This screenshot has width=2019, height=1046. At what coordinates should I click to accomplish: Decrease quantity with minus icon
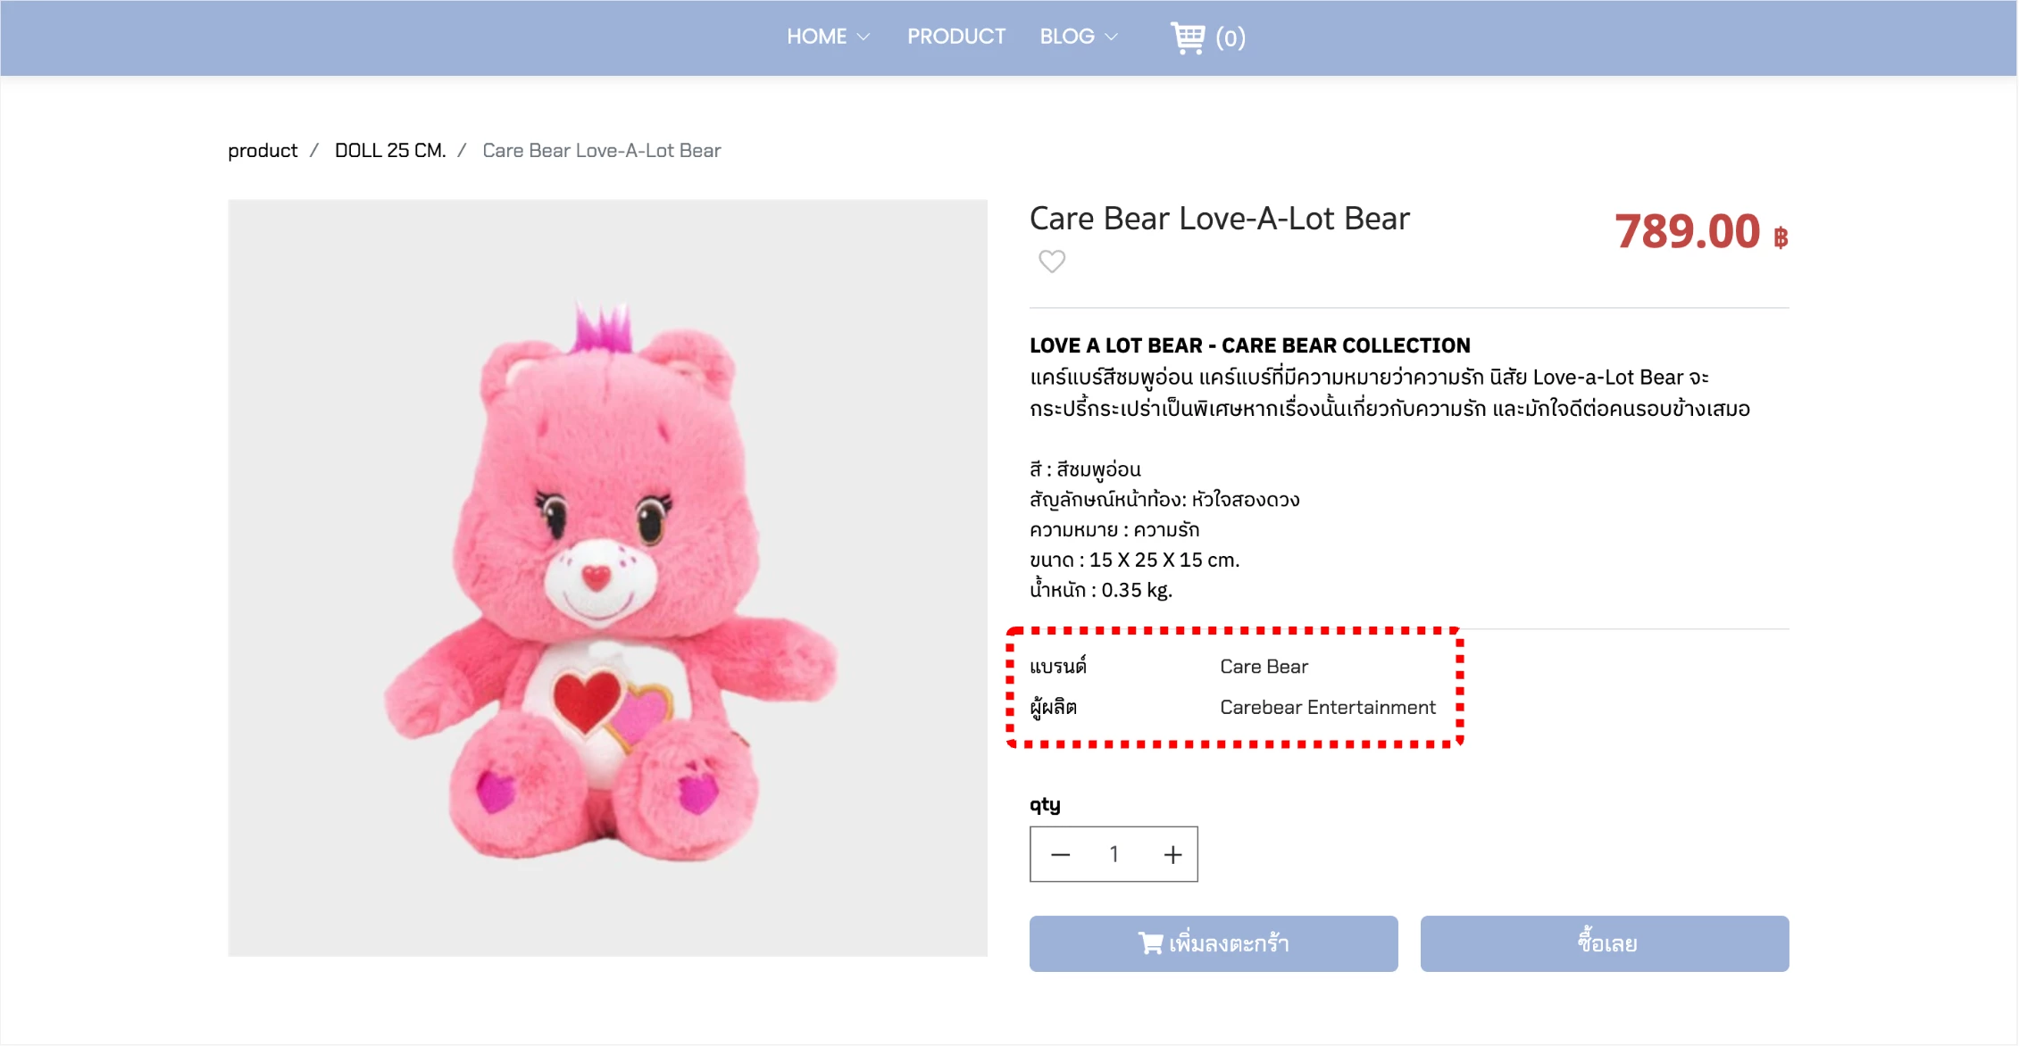pos(1060,855)
